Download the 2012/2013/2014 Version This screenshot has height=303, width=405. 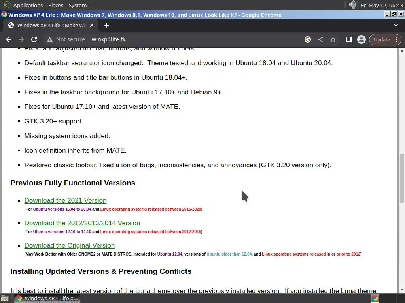pos(82,223)
